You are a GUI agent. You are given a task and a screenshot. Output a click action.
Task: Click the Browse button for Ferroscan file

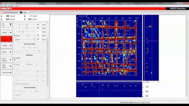[36, 91]
